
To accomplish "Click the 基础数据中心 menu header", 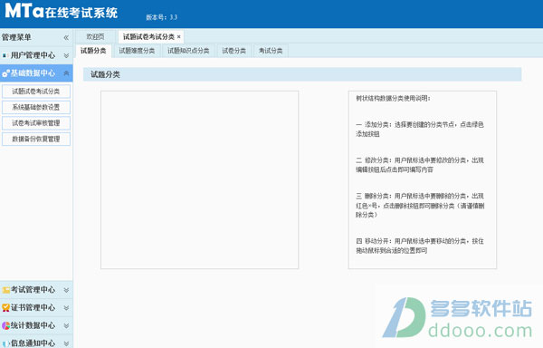I will pyautogui.click(x=36, y=73).
